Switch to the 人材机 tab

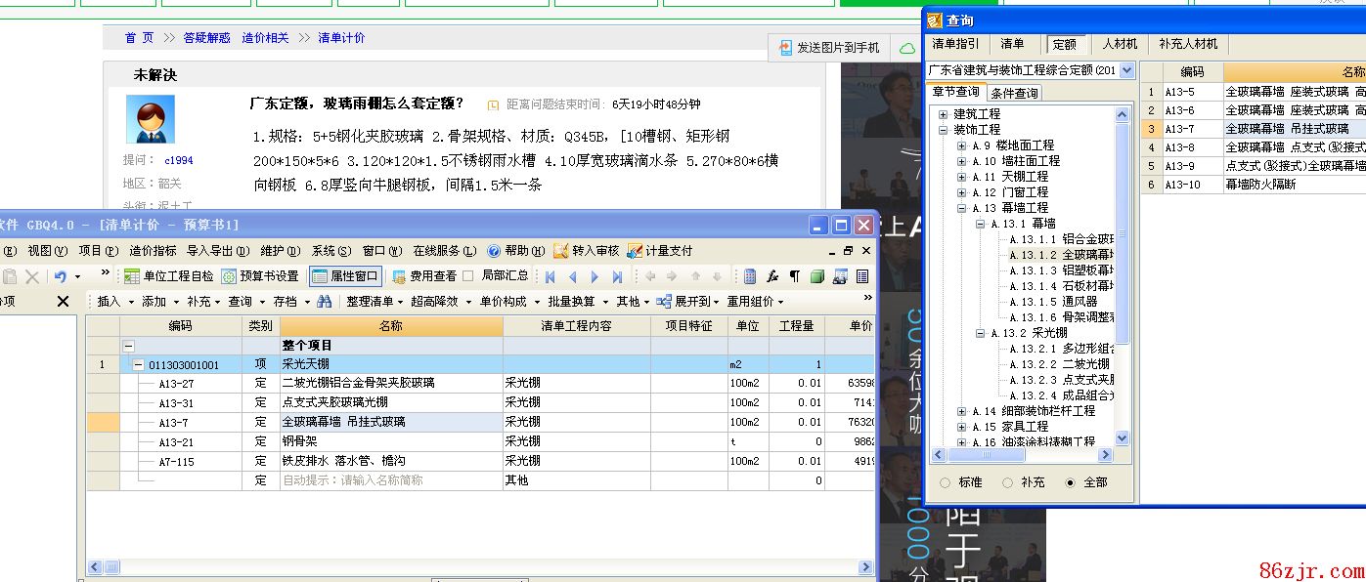1119,44
